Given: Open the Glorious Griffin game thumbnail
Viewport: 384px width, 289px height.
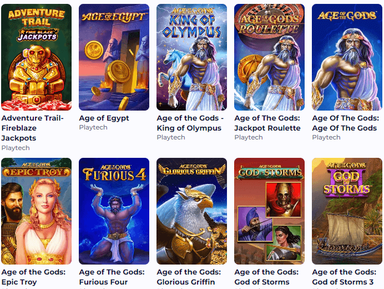Looking at the screenshot, I should (191, 211).
